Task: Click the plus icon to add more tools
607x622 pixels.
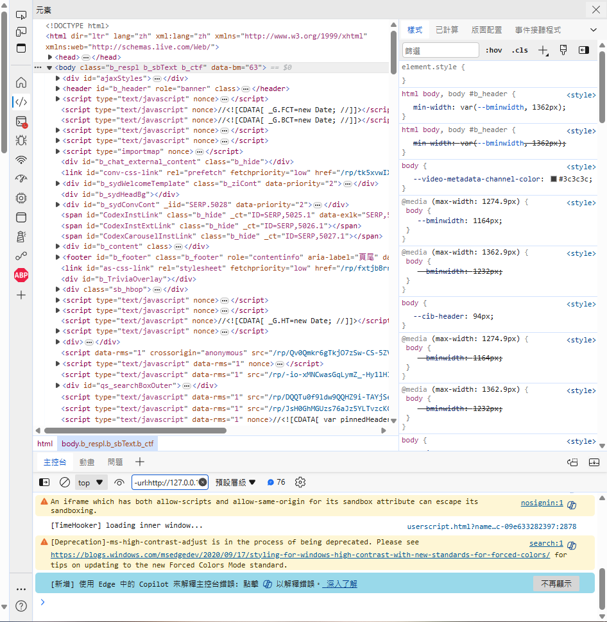Action: (21, 295)
